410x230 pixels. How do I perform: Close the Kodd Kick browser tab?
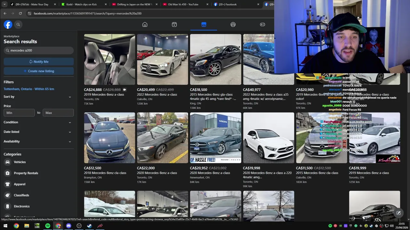coord(106,4)
